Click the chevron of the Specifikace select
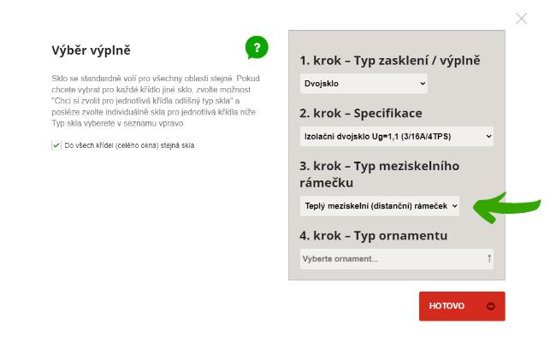This screenshot has height=342, width=556. pyautogui.click(x=488, y=135)
